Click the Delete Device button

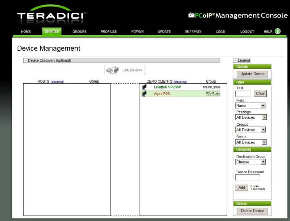click(x=252, y=210)
